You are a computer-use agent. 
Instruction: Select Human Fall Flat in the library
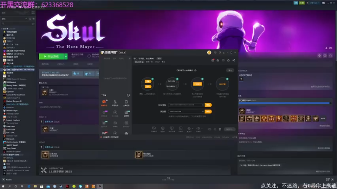(18, 167)
